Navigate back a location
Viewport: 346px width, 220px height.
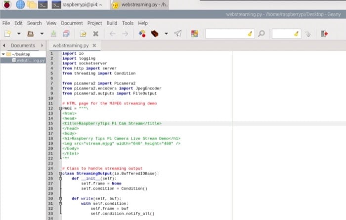(x=113, y=34)
